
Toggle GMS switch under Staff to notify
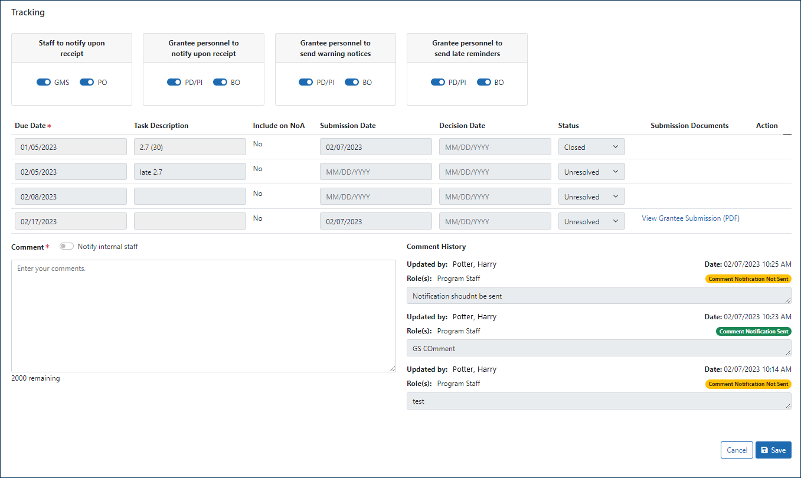click(44, 83)
